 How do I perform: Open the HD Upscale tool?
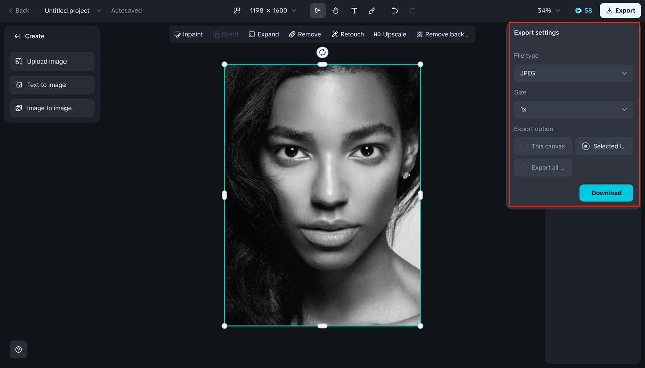pos(390,34)
